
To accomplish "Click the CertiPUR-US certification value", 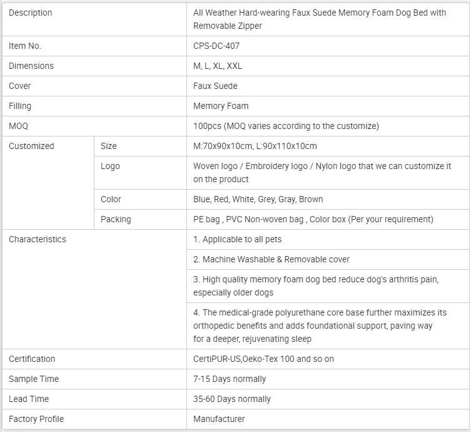I will click(x=263, y=359).
